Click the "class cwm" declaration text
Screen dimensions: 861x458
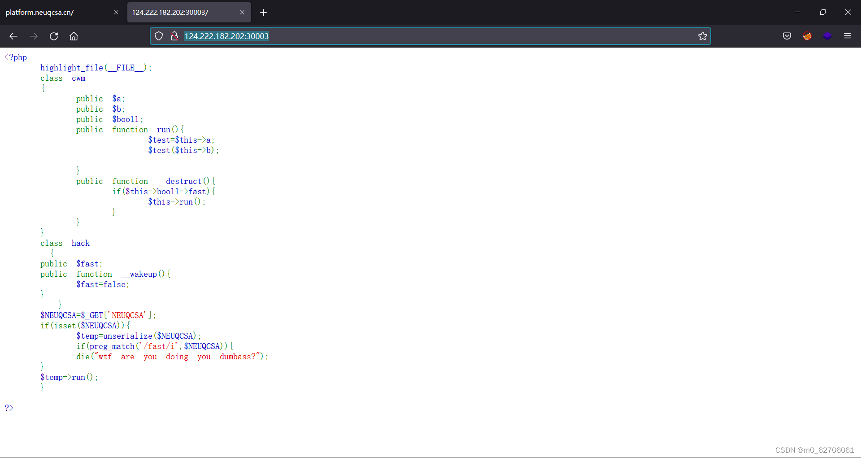pos(63,78)
